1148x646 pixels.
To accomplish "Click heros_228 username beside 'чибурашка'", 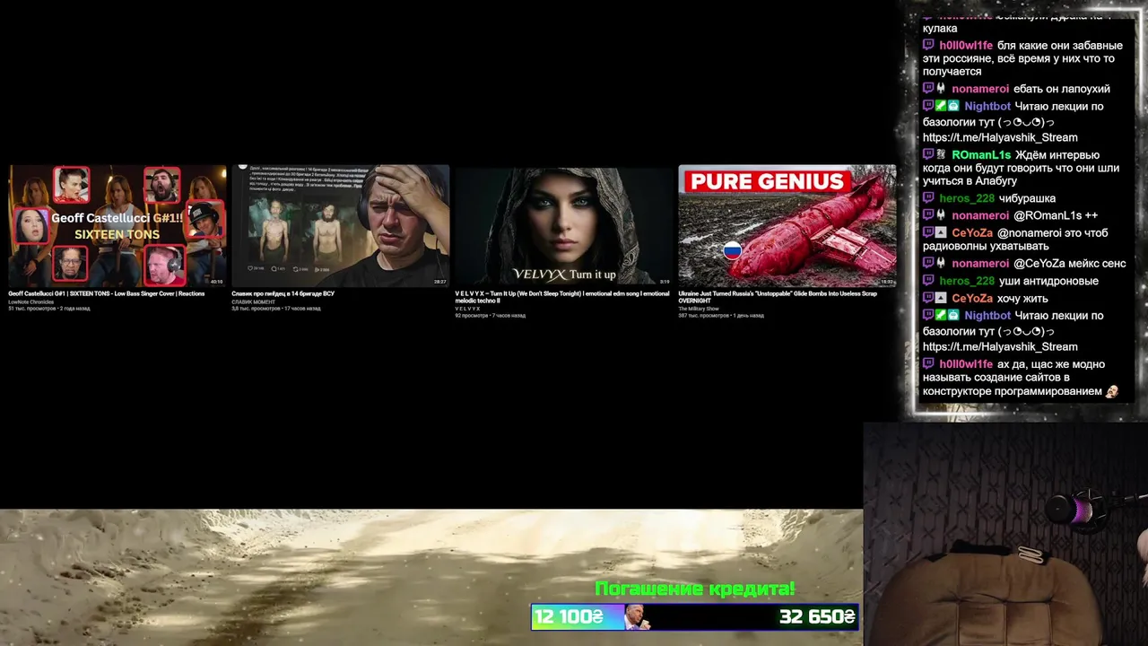I will pyautogui.click(x=967, y=198).
